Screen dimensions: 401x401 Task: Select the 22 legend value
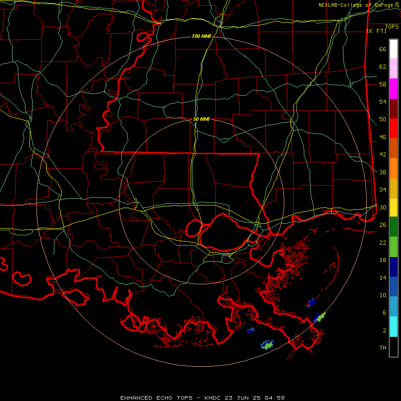[383, 242]
